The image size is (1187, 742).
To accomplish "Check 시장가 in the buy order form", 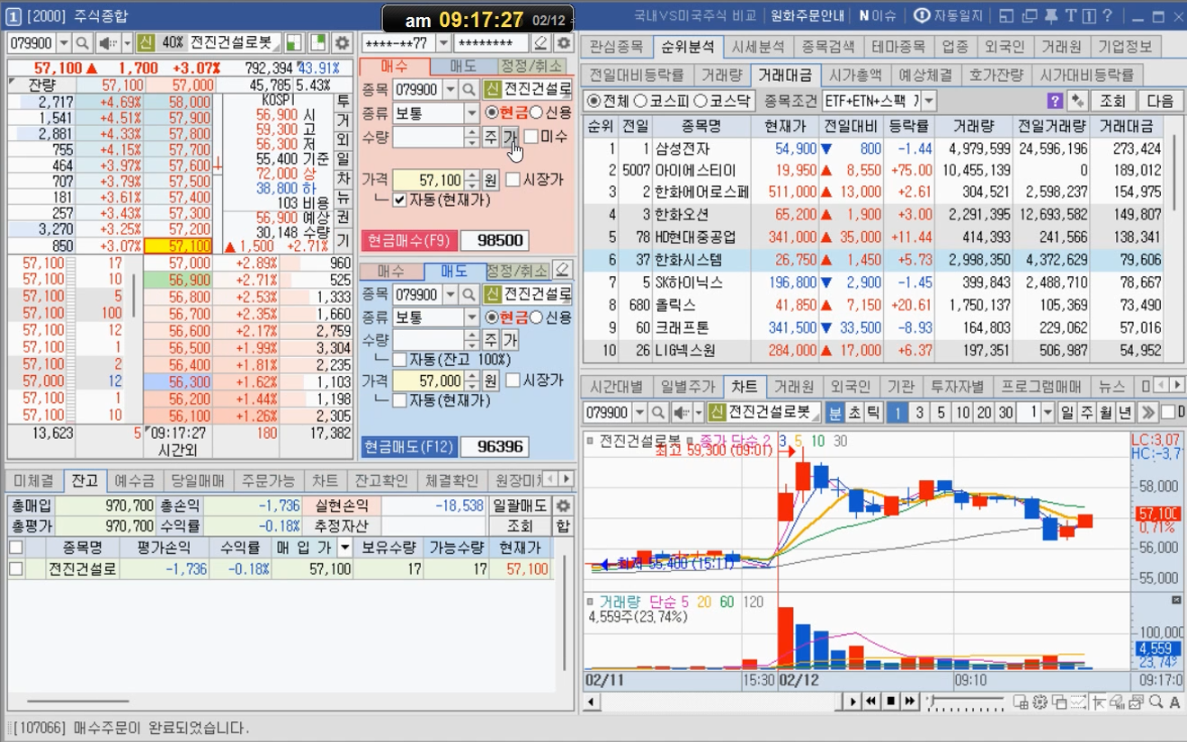I will [x=513, y=180].
